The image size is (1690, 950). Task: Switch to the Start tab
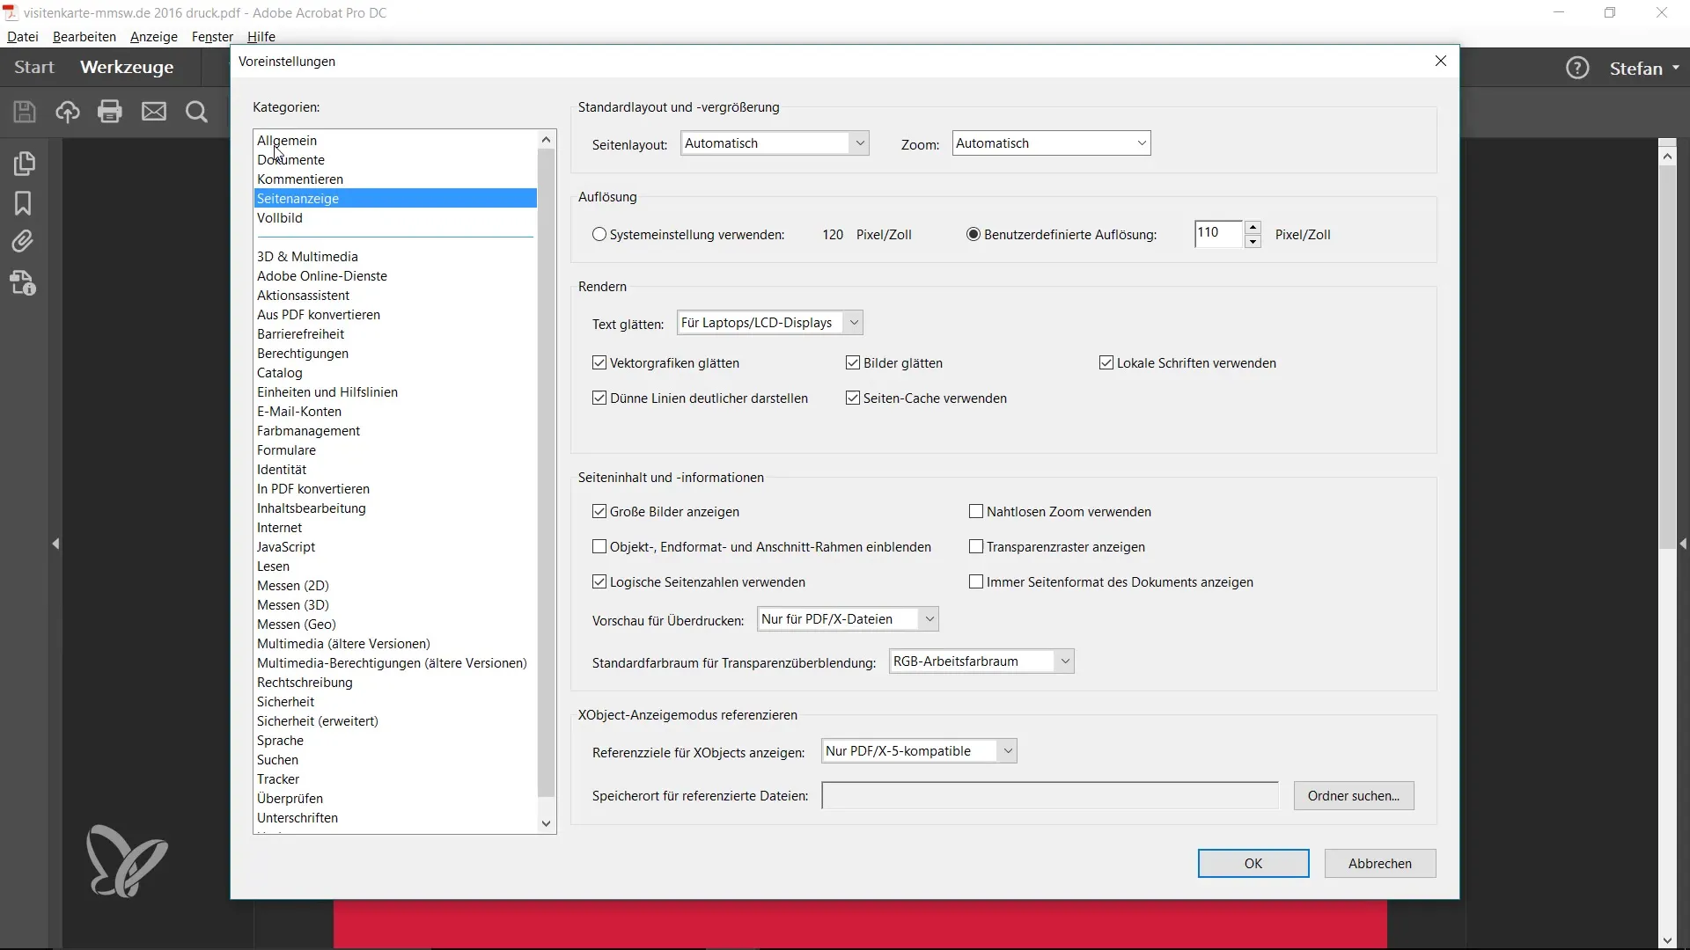tap(34, 67)
